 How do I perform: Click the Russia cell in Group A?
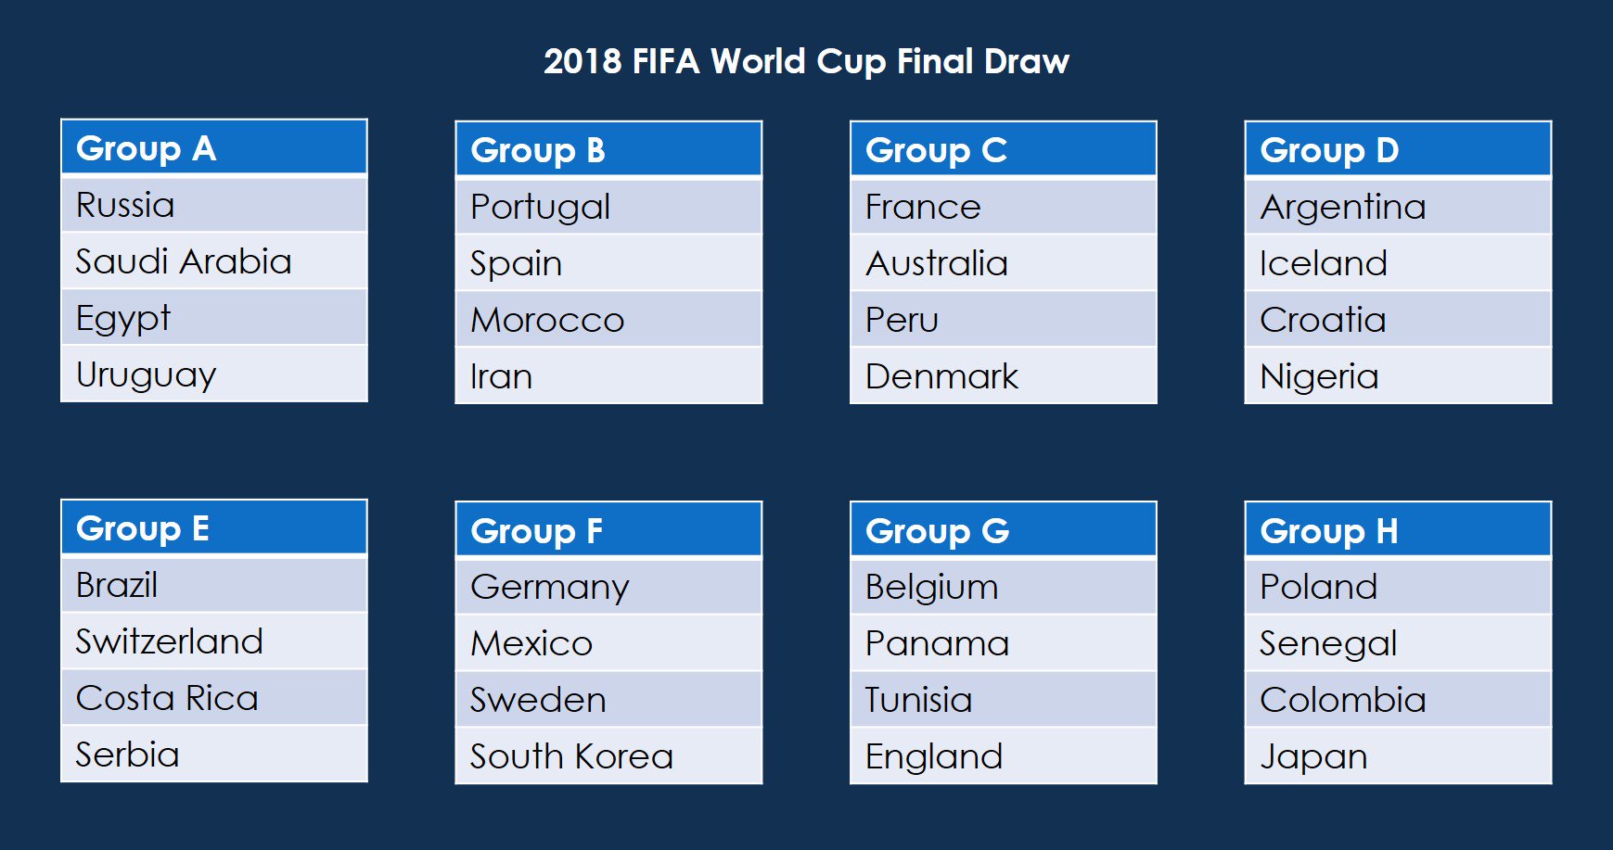coord(213,205)
